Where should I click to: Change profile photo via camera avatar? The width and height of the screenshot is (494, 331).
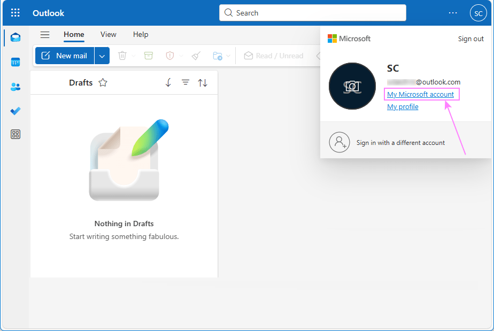tap(352, 86)
